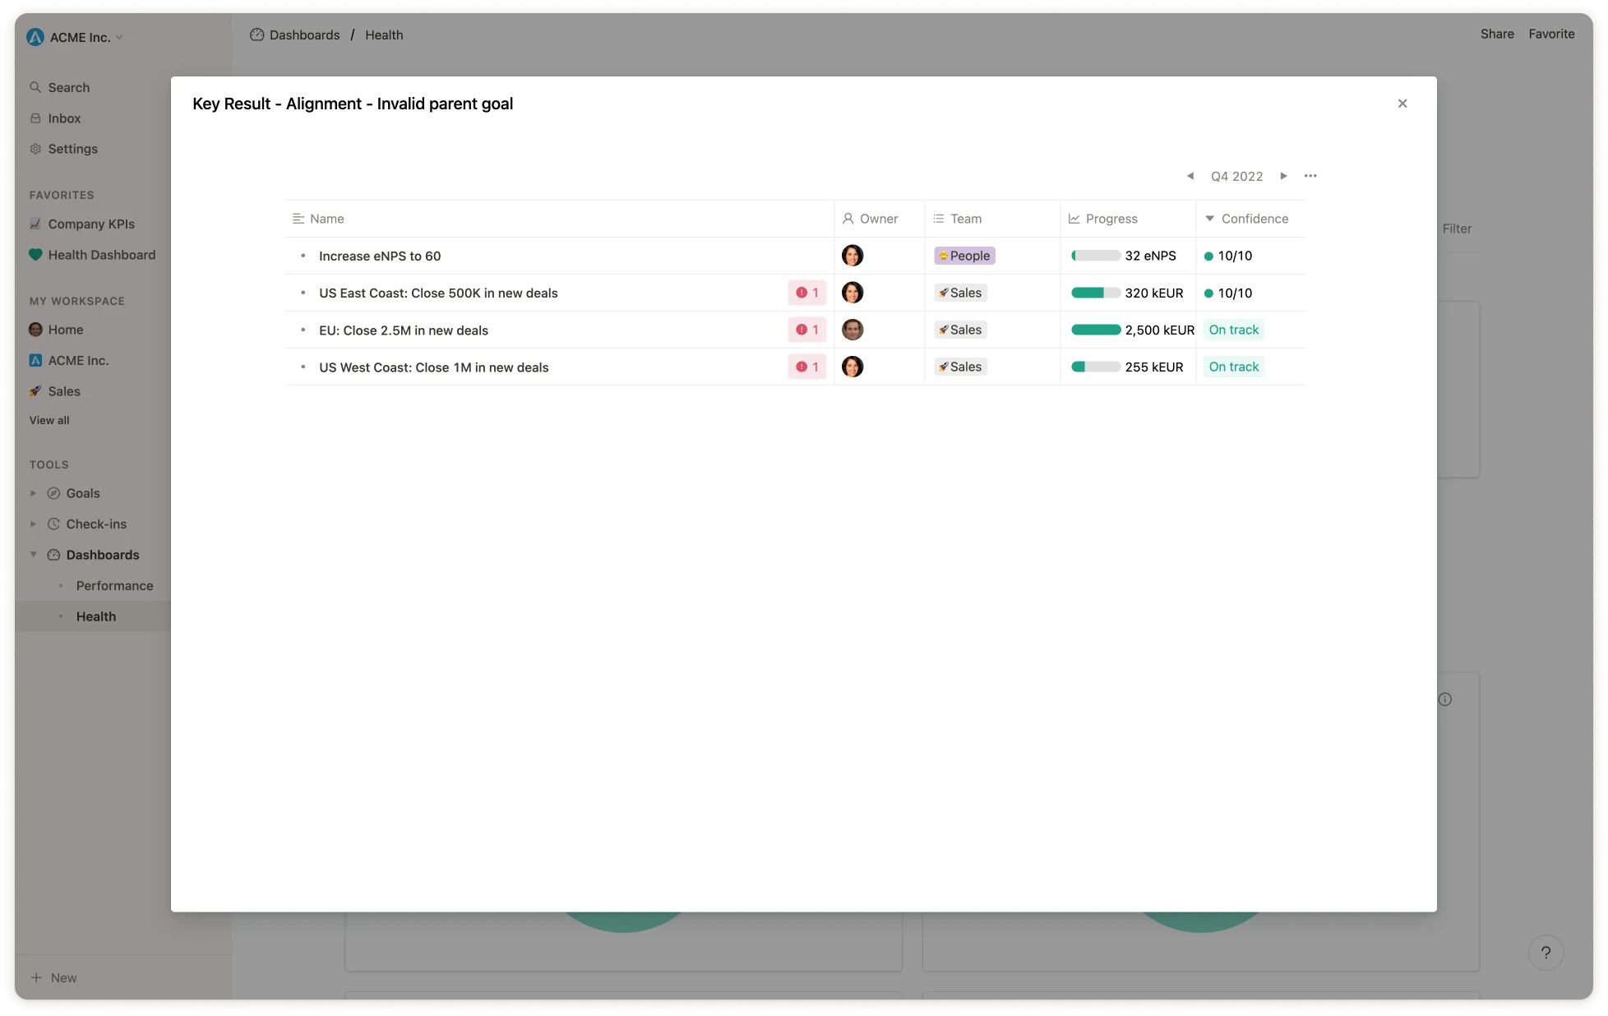1608x1016 pixels.
Task: Sort by the Confidence column header
Action: coord(1254,219)
